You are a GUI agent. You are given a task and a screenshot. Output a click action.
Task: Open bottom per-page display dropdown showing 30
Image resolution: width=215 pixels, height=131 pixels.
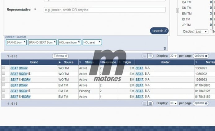point(173,103)
